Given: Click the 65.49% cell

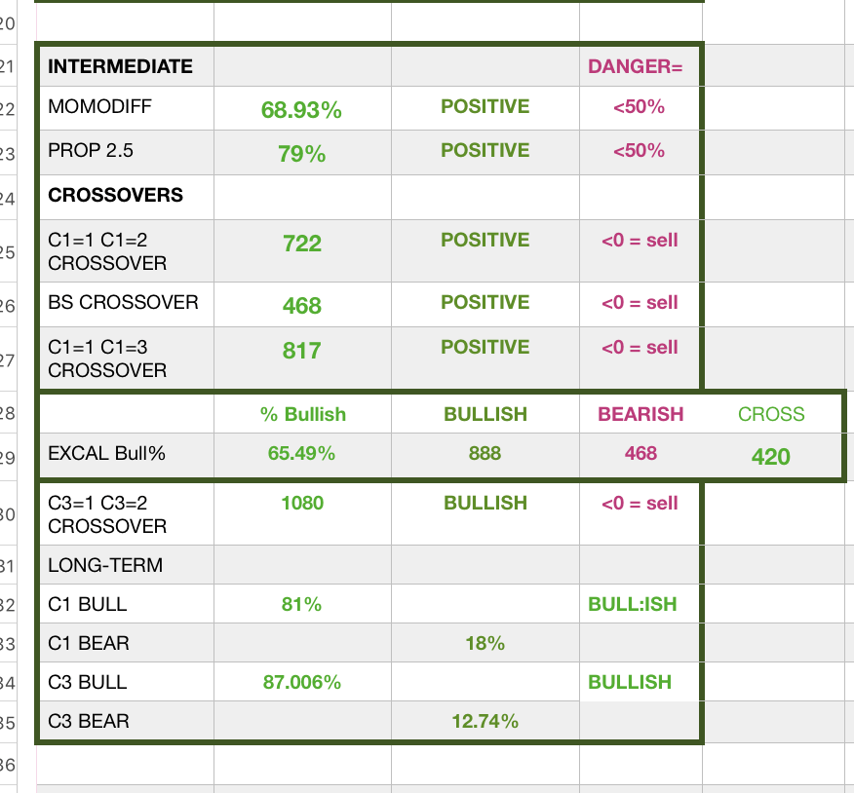Looking at the screenshot, I should [301, 453].
